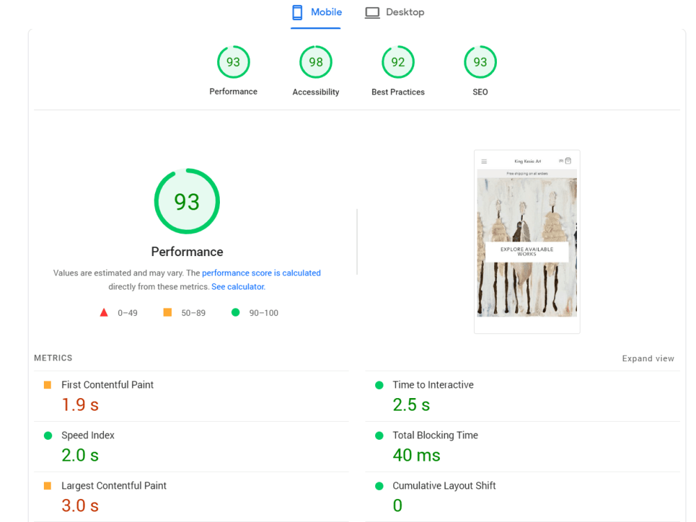
Task: Click the See calculator link
Action: pos(237,286)
